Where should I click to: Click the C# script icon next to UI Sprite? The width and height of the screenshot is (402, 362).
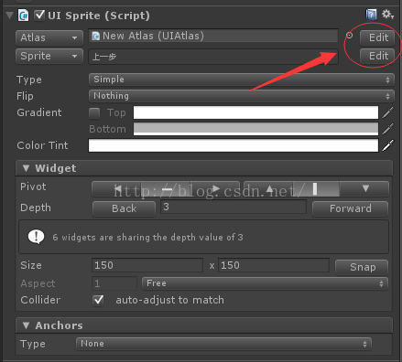point(24,16)
